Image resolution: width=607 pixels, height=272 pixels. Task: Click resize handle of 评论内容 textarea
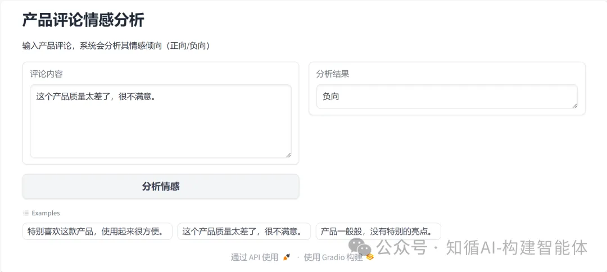point(288,155)
